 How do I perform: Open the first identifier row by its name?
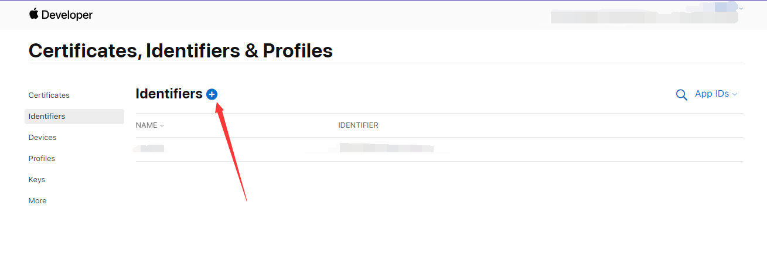point(150,149)
